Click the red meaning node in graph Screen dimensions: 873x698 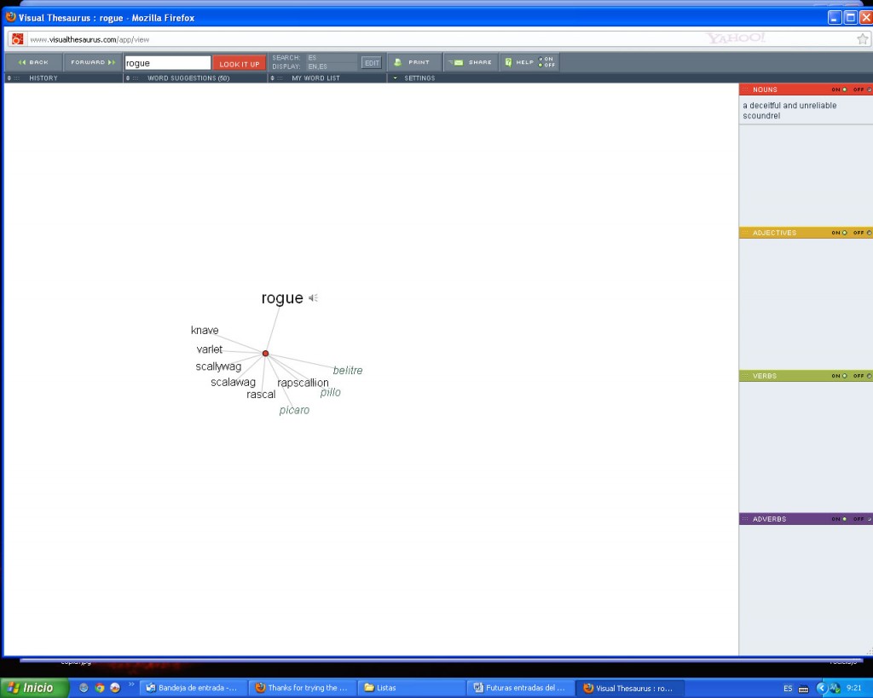click(265, 353)
